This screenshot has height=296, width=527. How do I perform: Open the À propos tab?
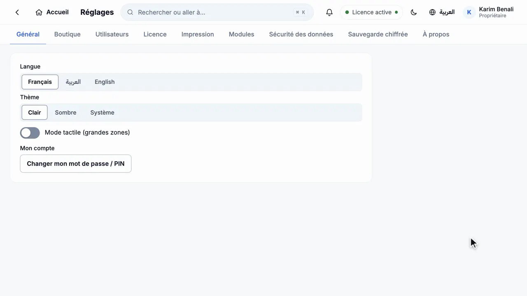[436, 35]
